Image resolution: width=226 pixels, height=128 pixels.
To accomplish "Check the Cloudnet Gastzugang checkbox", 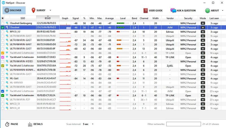I will tap(3, 23).
